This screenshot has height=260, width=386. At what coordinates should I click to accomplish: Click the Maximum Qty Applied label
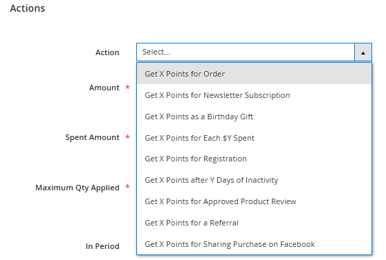(77, 188)
